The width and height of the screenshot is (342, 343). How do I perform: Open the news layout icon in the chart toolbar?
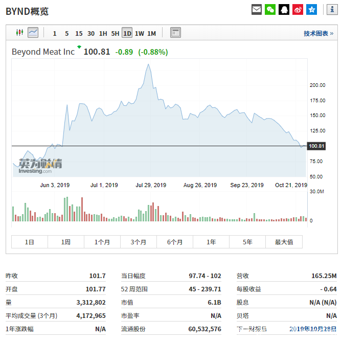click(x=175, y=33)
